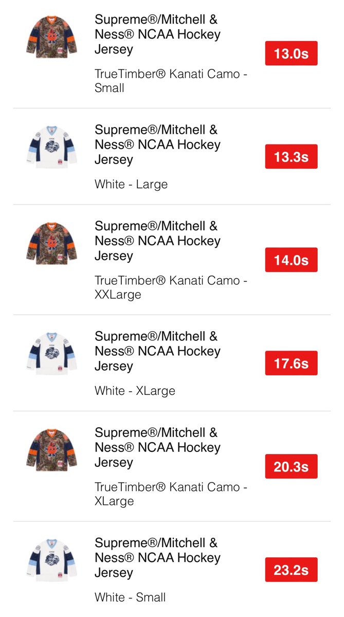344x617 pixels.
Task: Choose the "White - XLarge" variant label
Action: (135, 391)
